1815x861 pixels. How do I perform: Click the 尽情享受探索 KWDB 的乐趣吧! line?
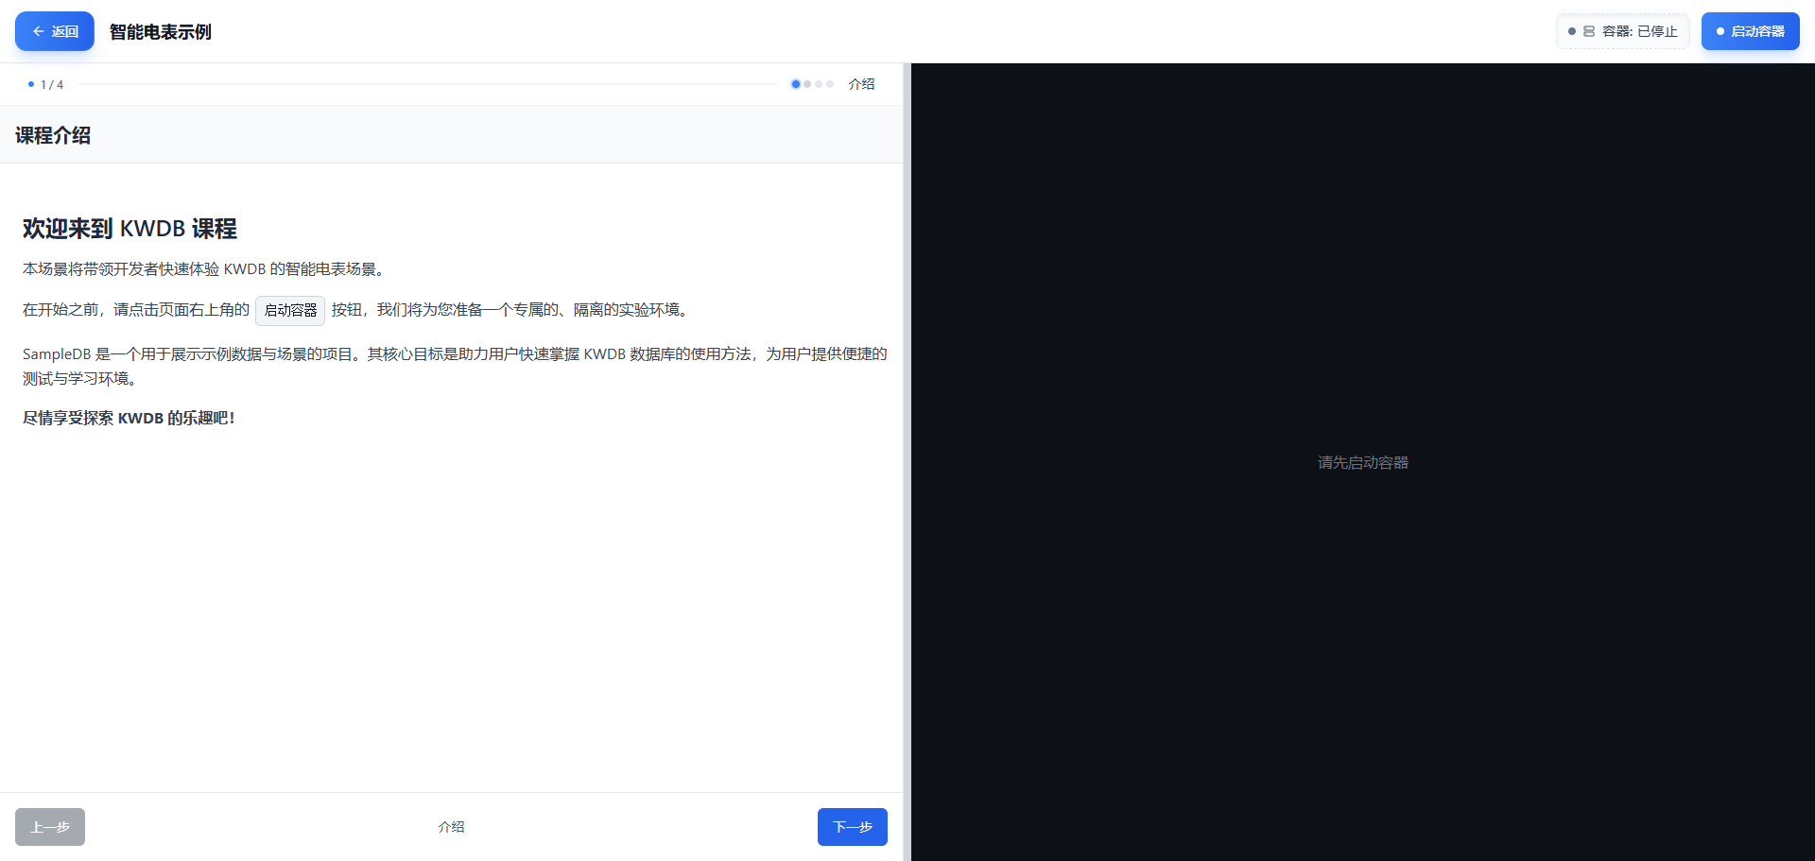coord(129,418)
